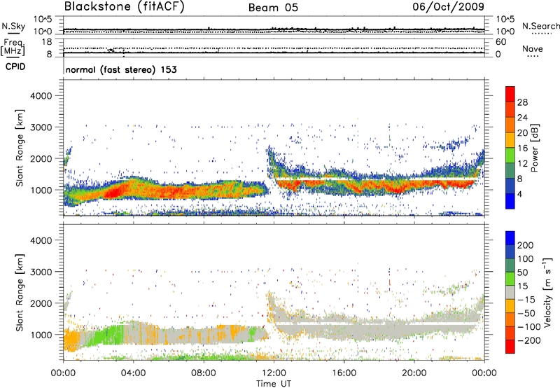Select the green 15-50 Velocity colorbar segment

[510, 279]
